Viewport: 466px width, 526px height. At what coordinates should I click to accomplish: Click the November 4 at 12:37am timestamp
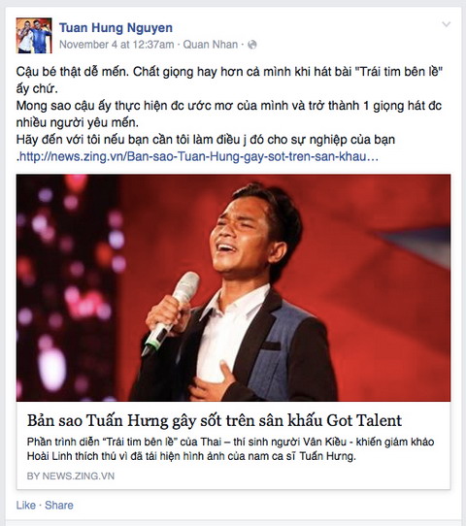(116, 45)
